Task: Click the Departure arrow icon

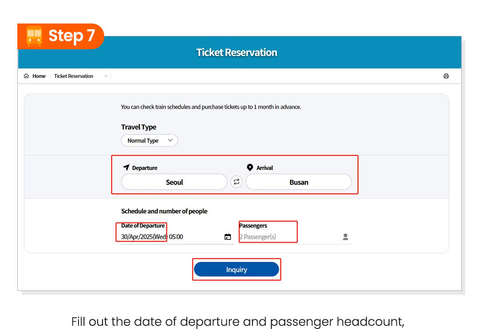Action: click(126, 168)
